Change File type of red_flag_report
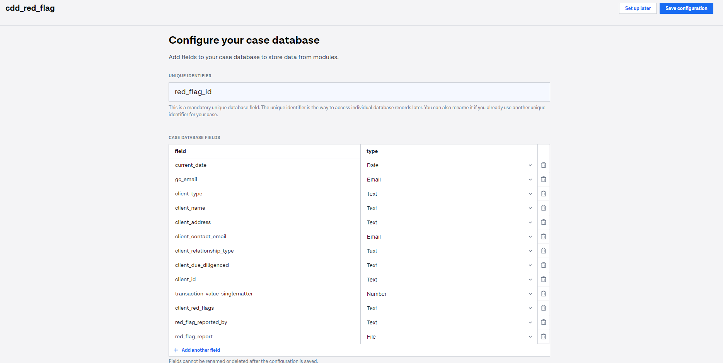Image resolution: width=723 pixels, height=363 pixels. [x=449, y=337]
